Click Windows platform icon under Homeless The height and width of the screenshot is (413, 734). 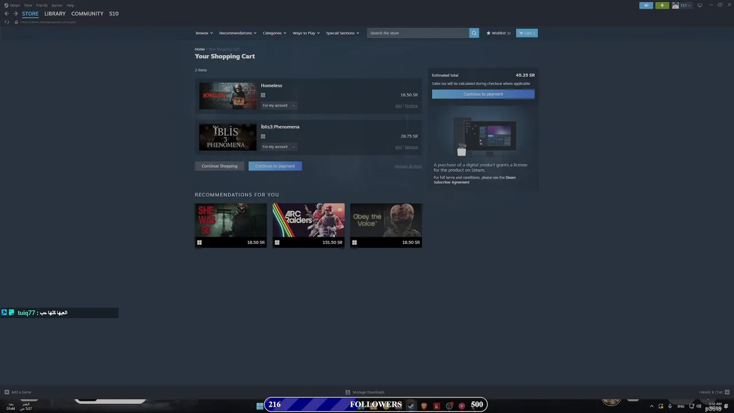[263, 95]
